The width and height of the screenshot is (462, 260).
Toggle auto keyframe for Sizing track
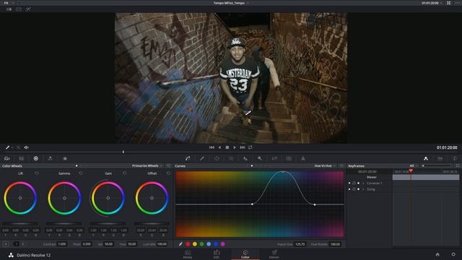[x=358, y=189]
